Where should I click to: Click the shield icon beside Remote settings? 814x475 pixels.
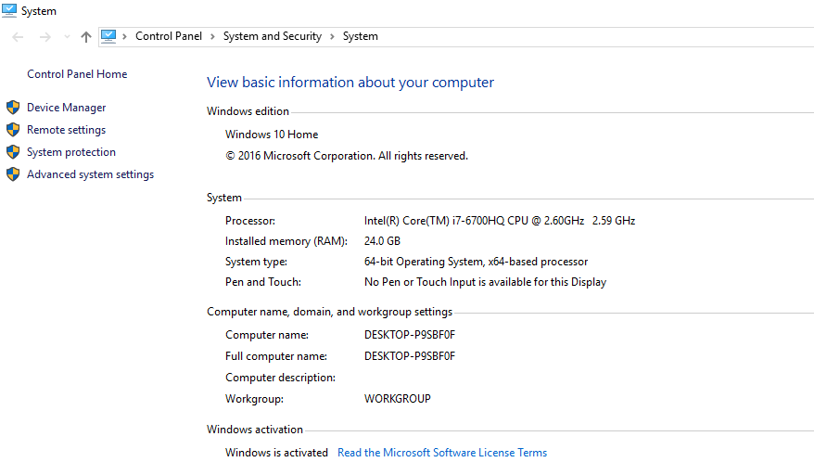(13, 130)
